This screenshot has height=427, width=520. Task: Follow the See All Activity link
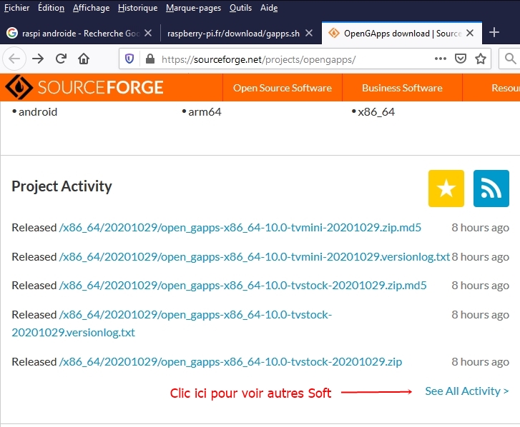click(x=467, y=391)
